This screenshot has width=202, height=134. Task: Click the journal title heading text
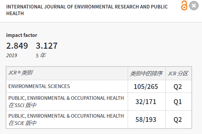87,10
